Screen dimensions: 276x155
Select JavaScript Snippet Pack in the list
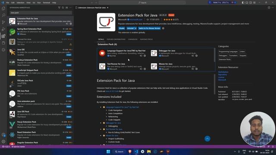41,73
